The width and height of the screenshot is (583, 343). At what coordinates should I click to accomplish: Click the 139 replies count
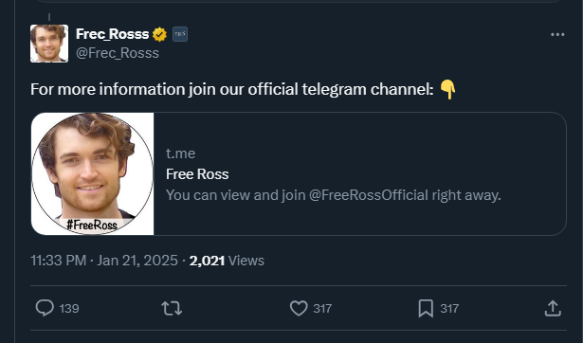(x=69, y=309)
